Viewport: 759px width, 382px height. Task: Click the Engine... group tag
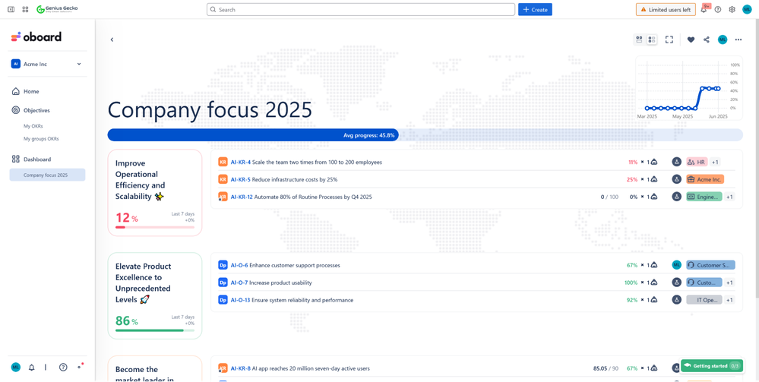[x=704, y=197]
